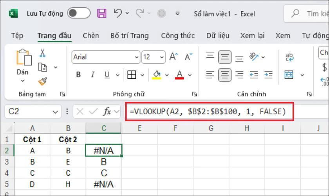The width and height of the screenshot is (329, 196).
Task: Click the Copy icon
Action: (x=43, y=67)
